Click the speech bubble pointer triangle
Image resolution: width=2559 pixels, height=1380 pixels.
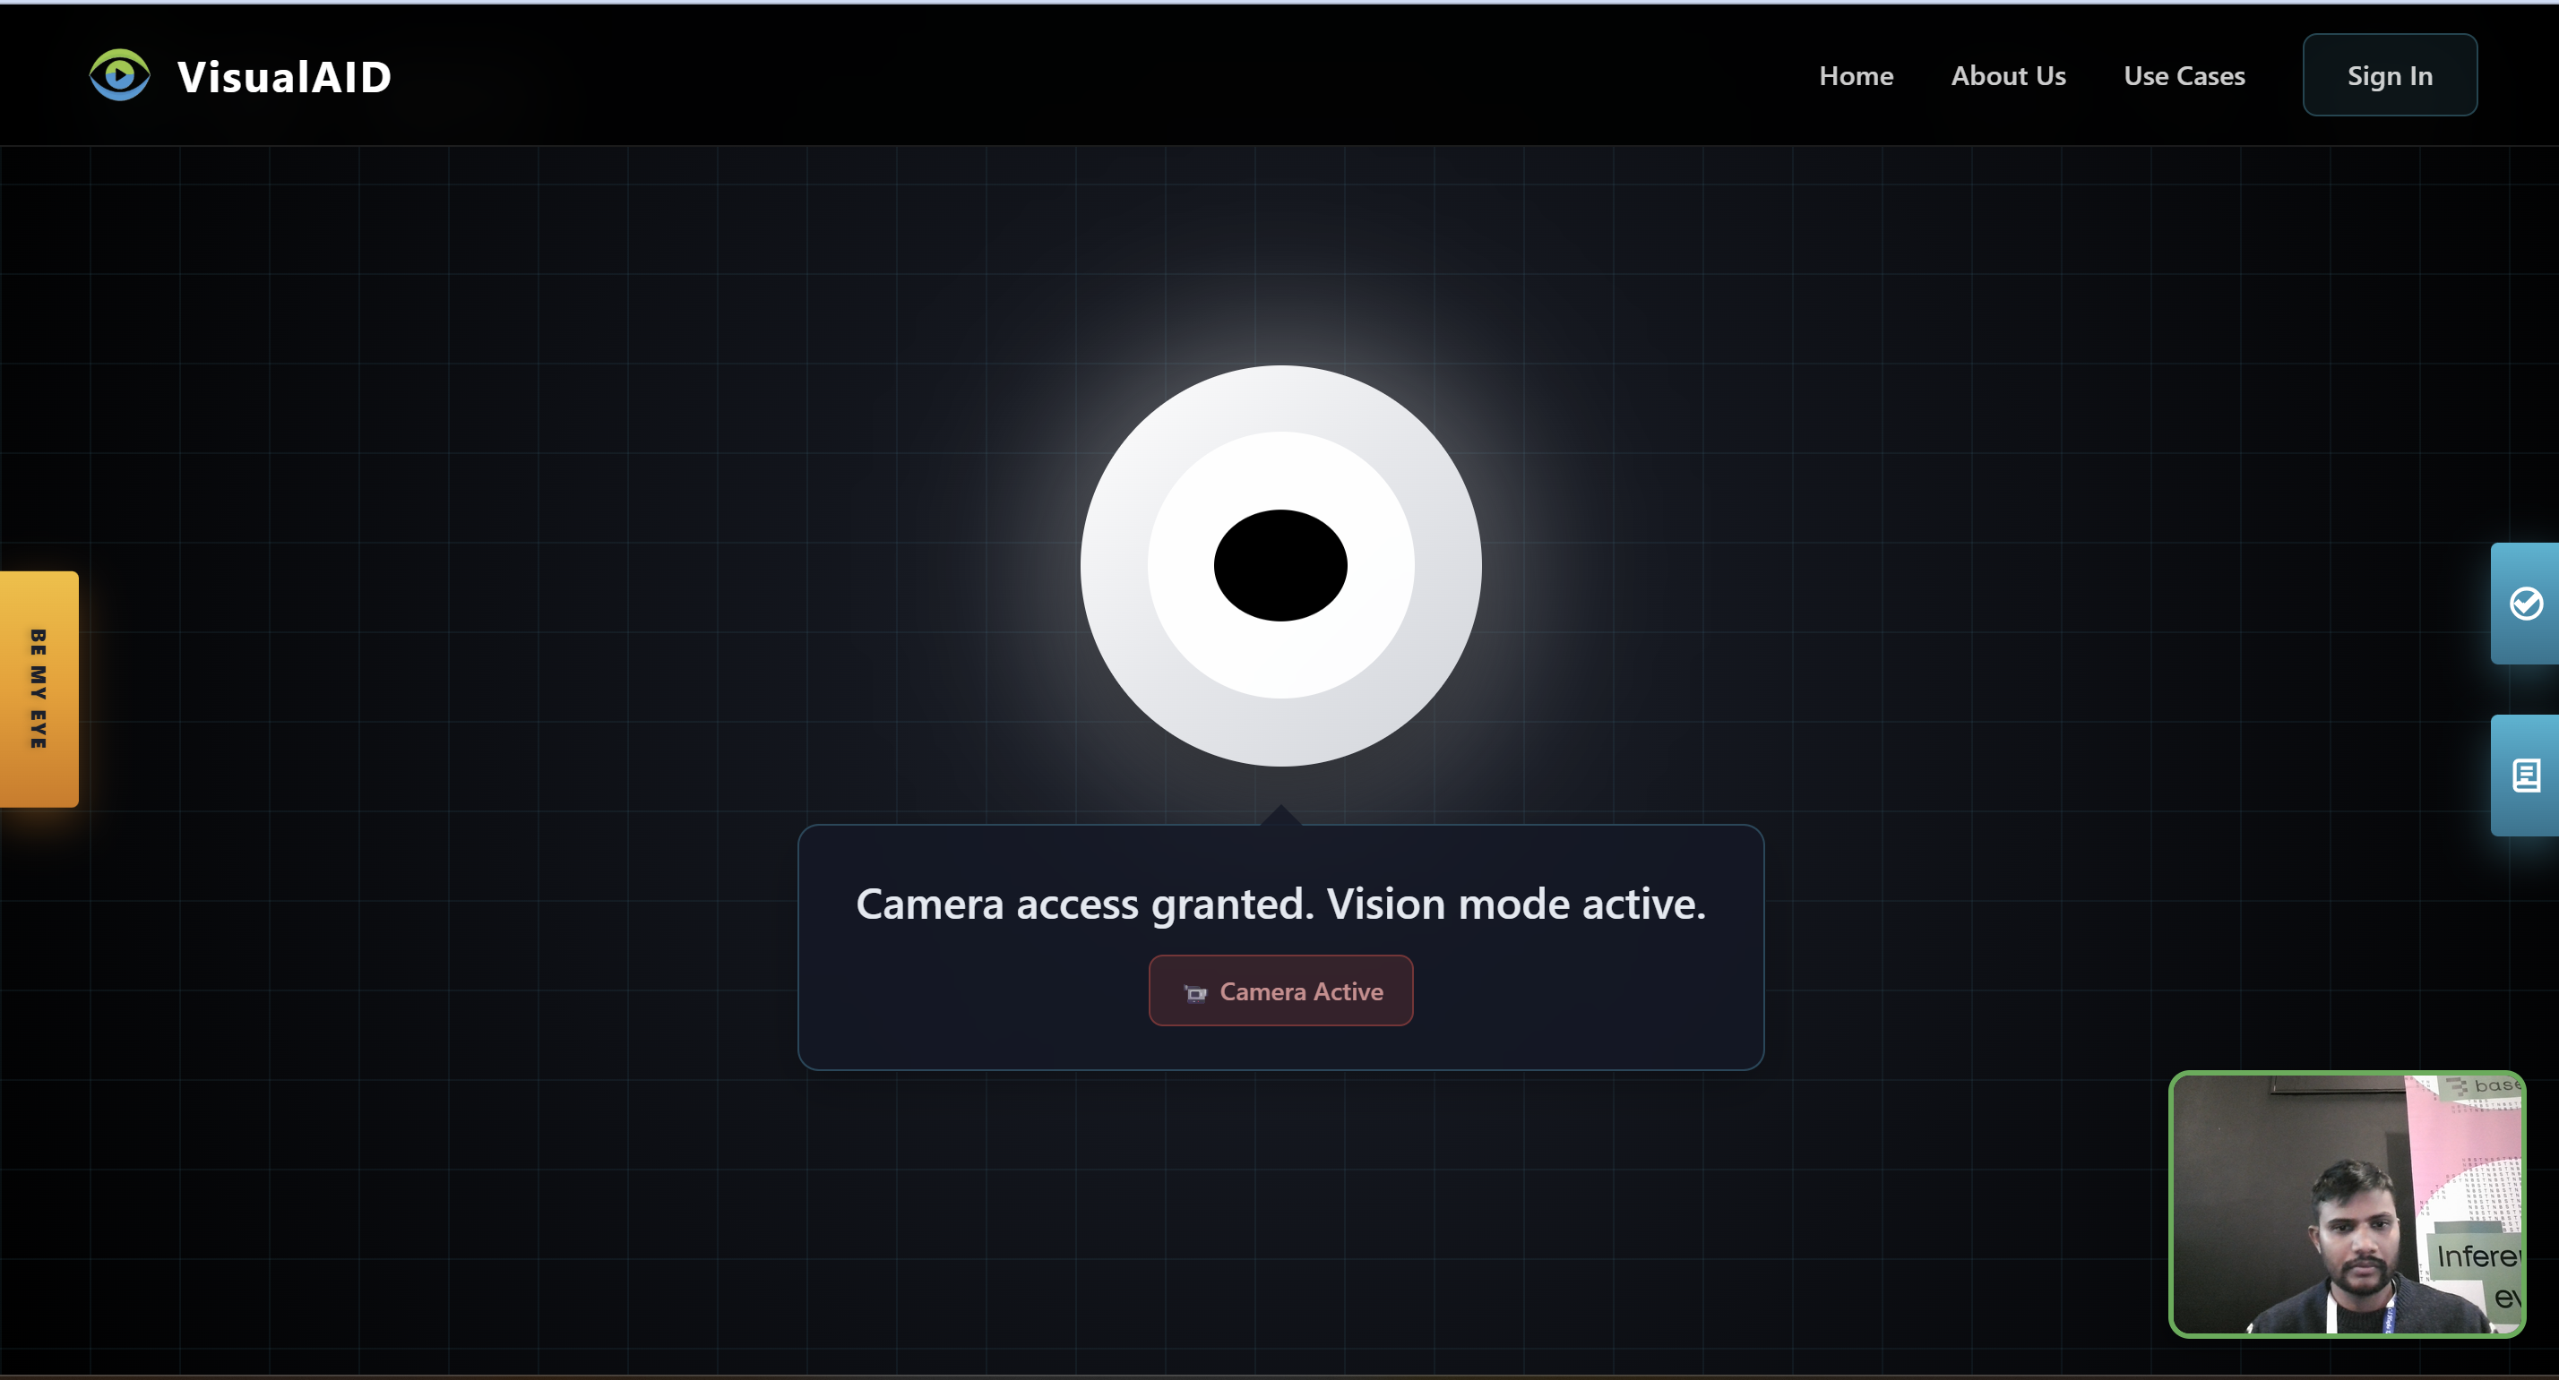click(x=1280, y=816)
